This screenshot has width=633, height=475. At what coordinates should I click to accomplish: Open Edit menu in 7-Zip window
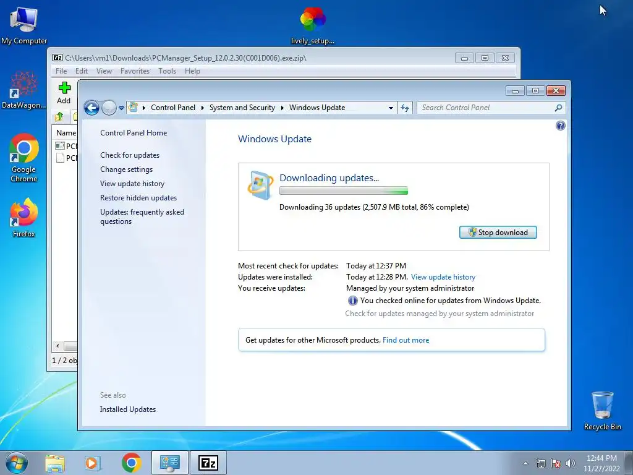(x=82, y=71)
